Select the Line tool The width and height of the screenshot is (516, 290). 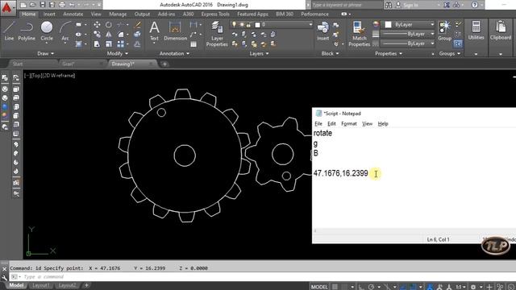click(9, 31)
